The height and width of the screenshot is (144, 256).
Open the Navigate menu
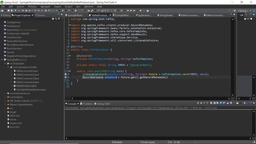(x=45, y=6)
